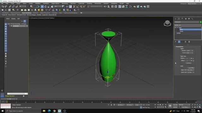Click 3D From Shapes ribbon button
Screen dimensions: 202x113
tap(31, 15)
